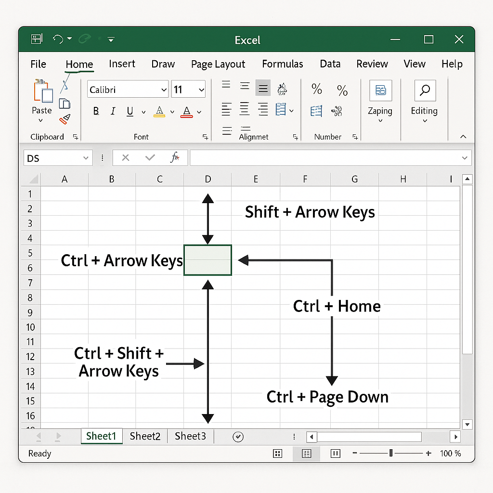Viewport: 493px width, 493px height.
Task: Click the text Orientation icon
Action: pos(282,89)
